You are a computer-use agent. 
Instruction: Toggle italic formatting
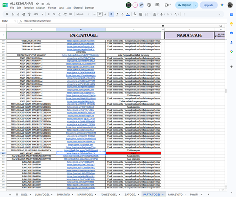pyautogui.click(x=117, y=14)
